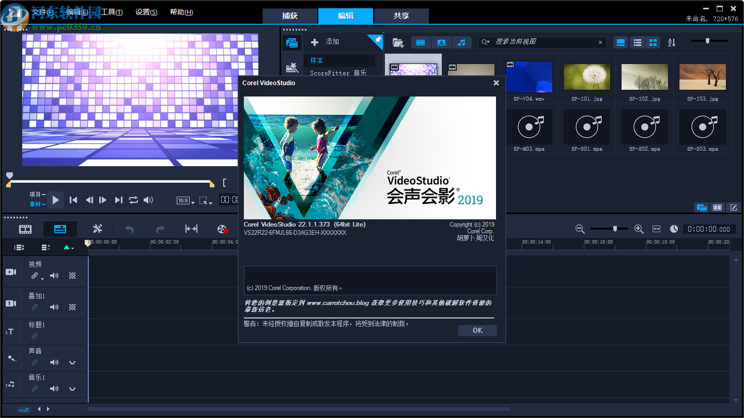Open the mixing tools wrench icon
The width and height of the screenshot is (744, 418).
coord(97,229)
